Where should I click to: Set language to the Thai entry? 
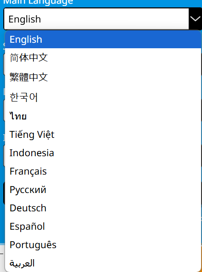tap(103, 116)
